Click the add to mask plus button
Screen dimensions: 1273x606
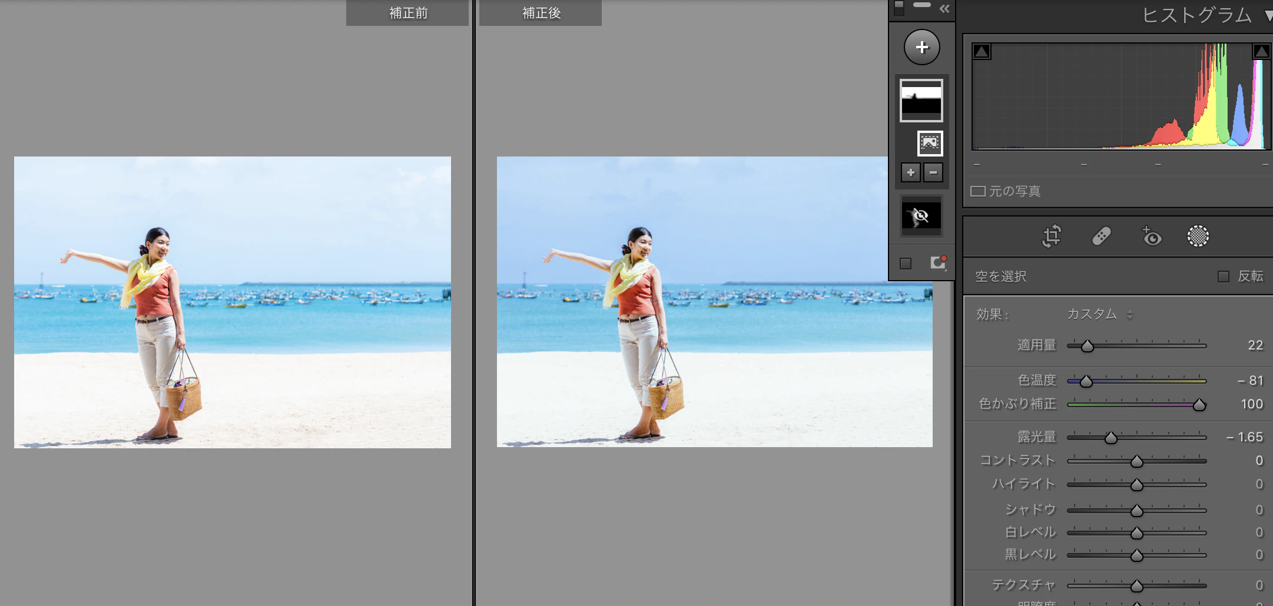(910, 173)
